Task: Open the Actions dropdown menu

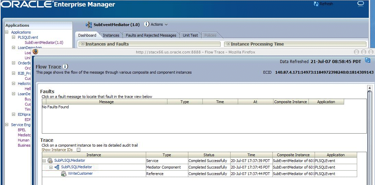Action: tap(159, 24)
